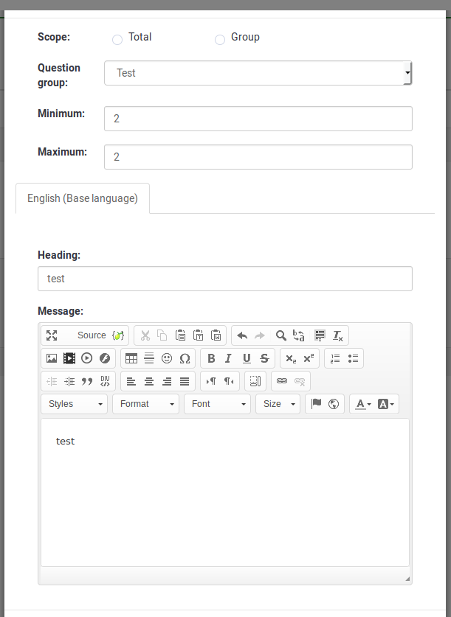Insert a hyperlink with link icon
This screenshot has height=617, width=451.
(x=282, y=381)
